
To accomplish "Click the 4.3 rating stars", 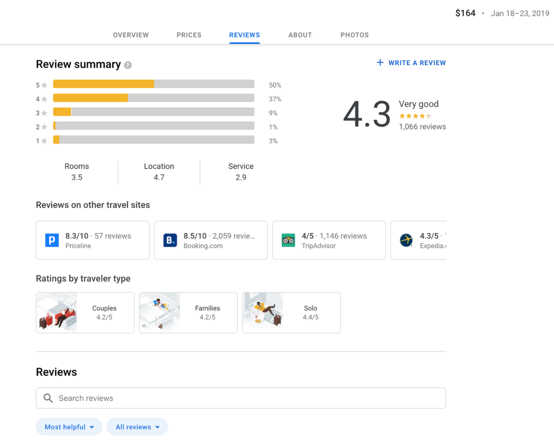I will 415,116.
